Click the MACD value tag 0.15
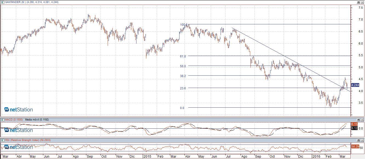Viewport: 365px width, 159px height. pos(354,124)
